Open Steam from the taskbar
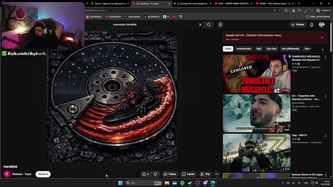This screenshot has width=333, height=187. [x=190, y=183]
